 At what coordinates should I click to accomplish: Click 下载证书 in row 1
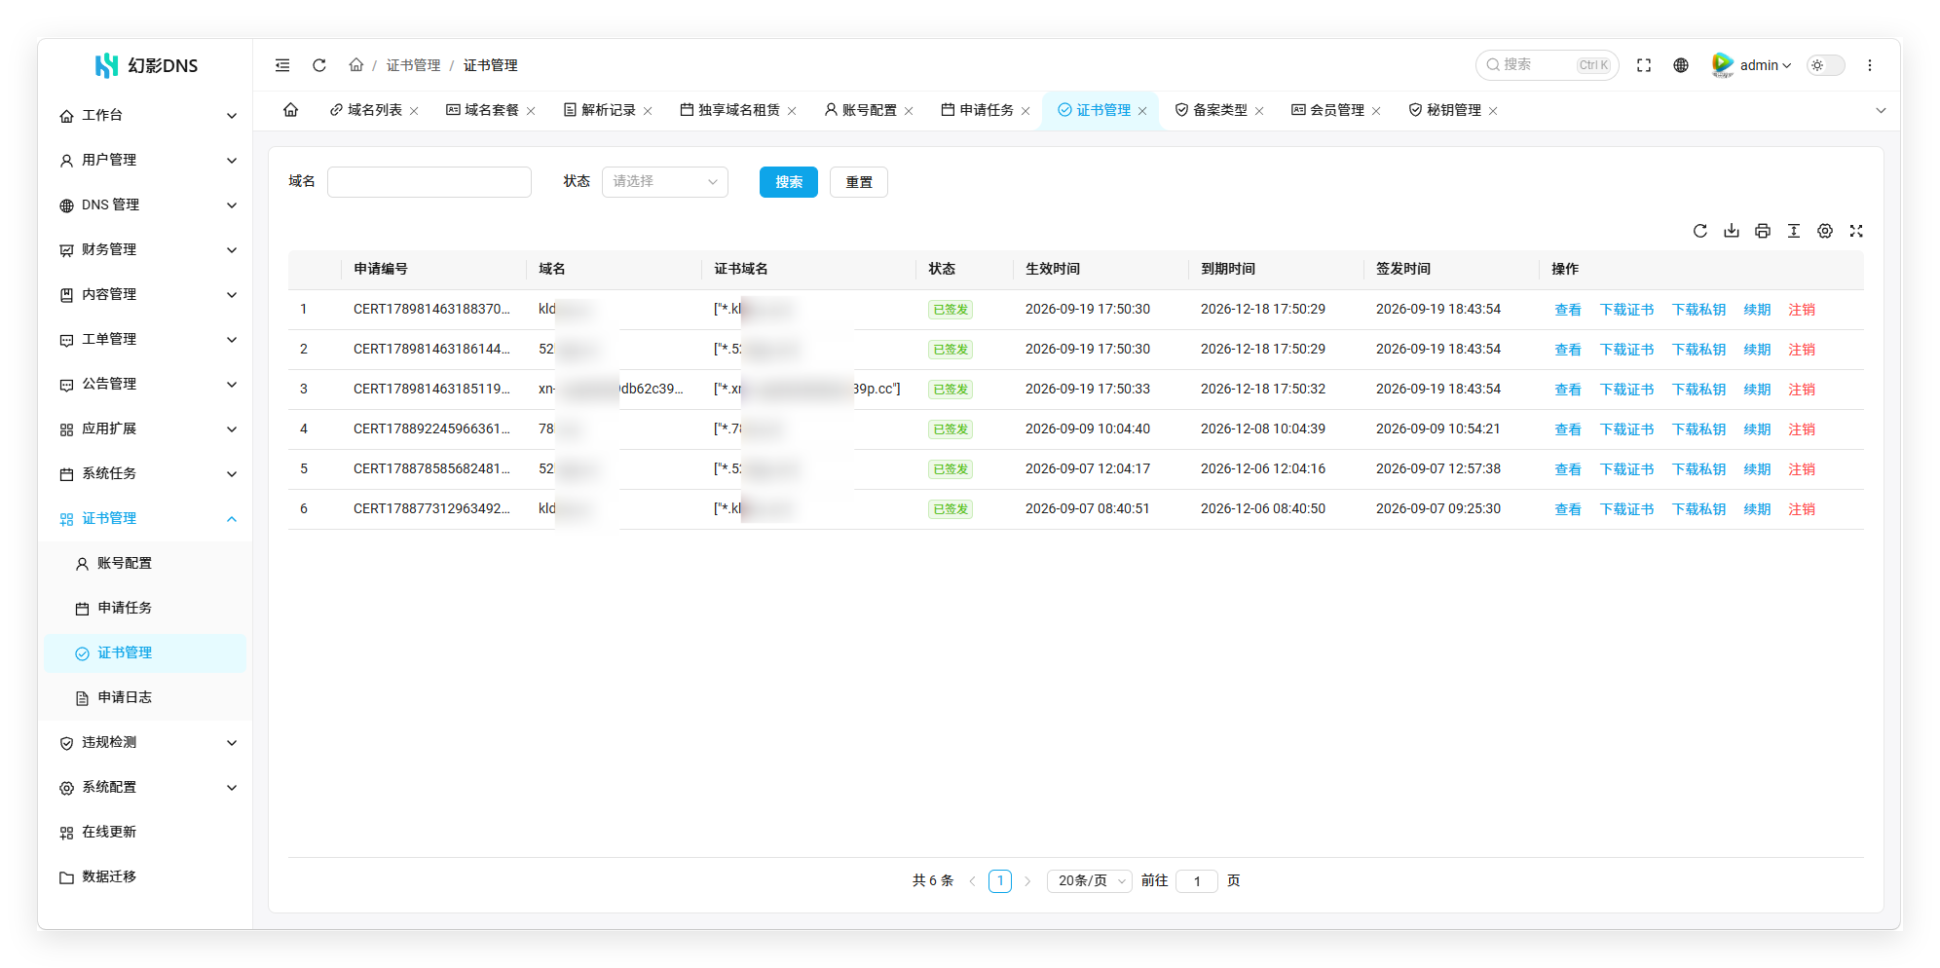(x=1626, y=310)
